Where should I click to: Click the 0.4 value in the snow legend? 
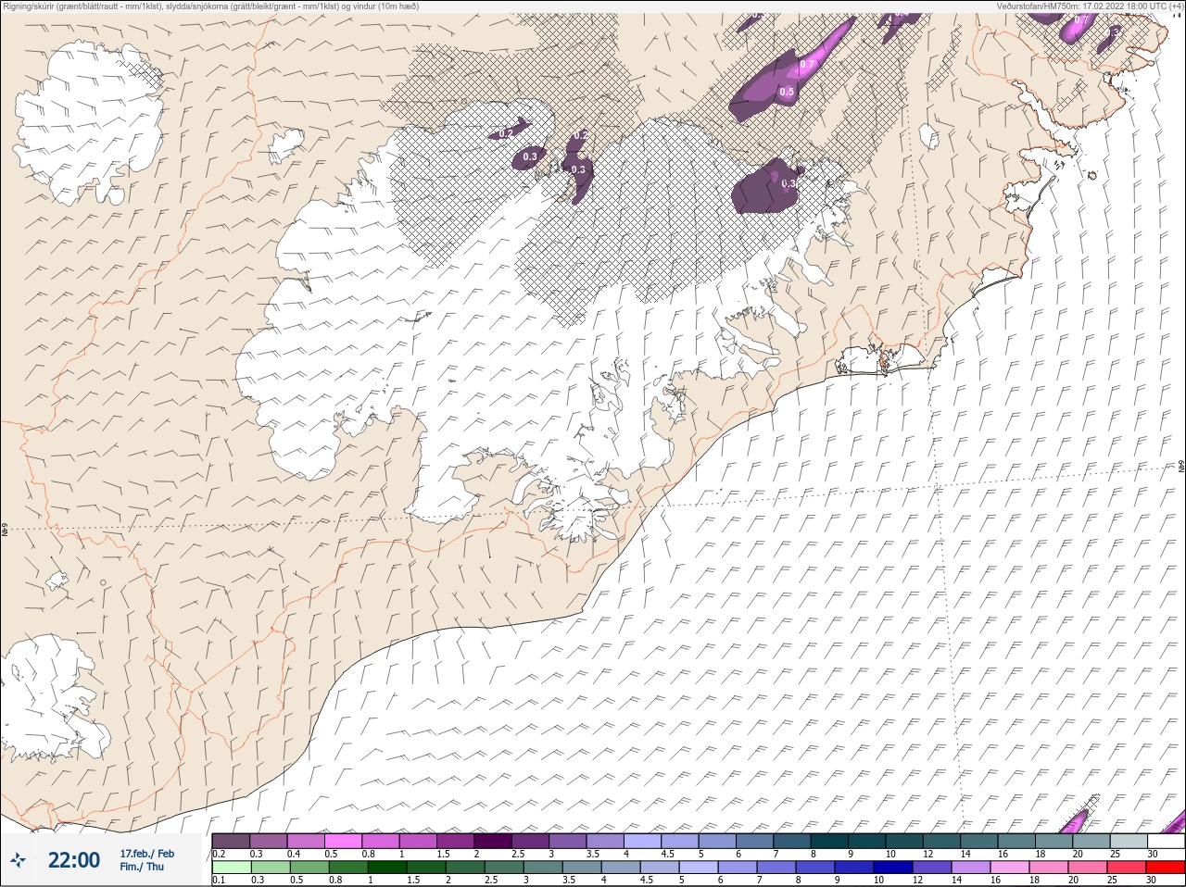tap(294, 854)
